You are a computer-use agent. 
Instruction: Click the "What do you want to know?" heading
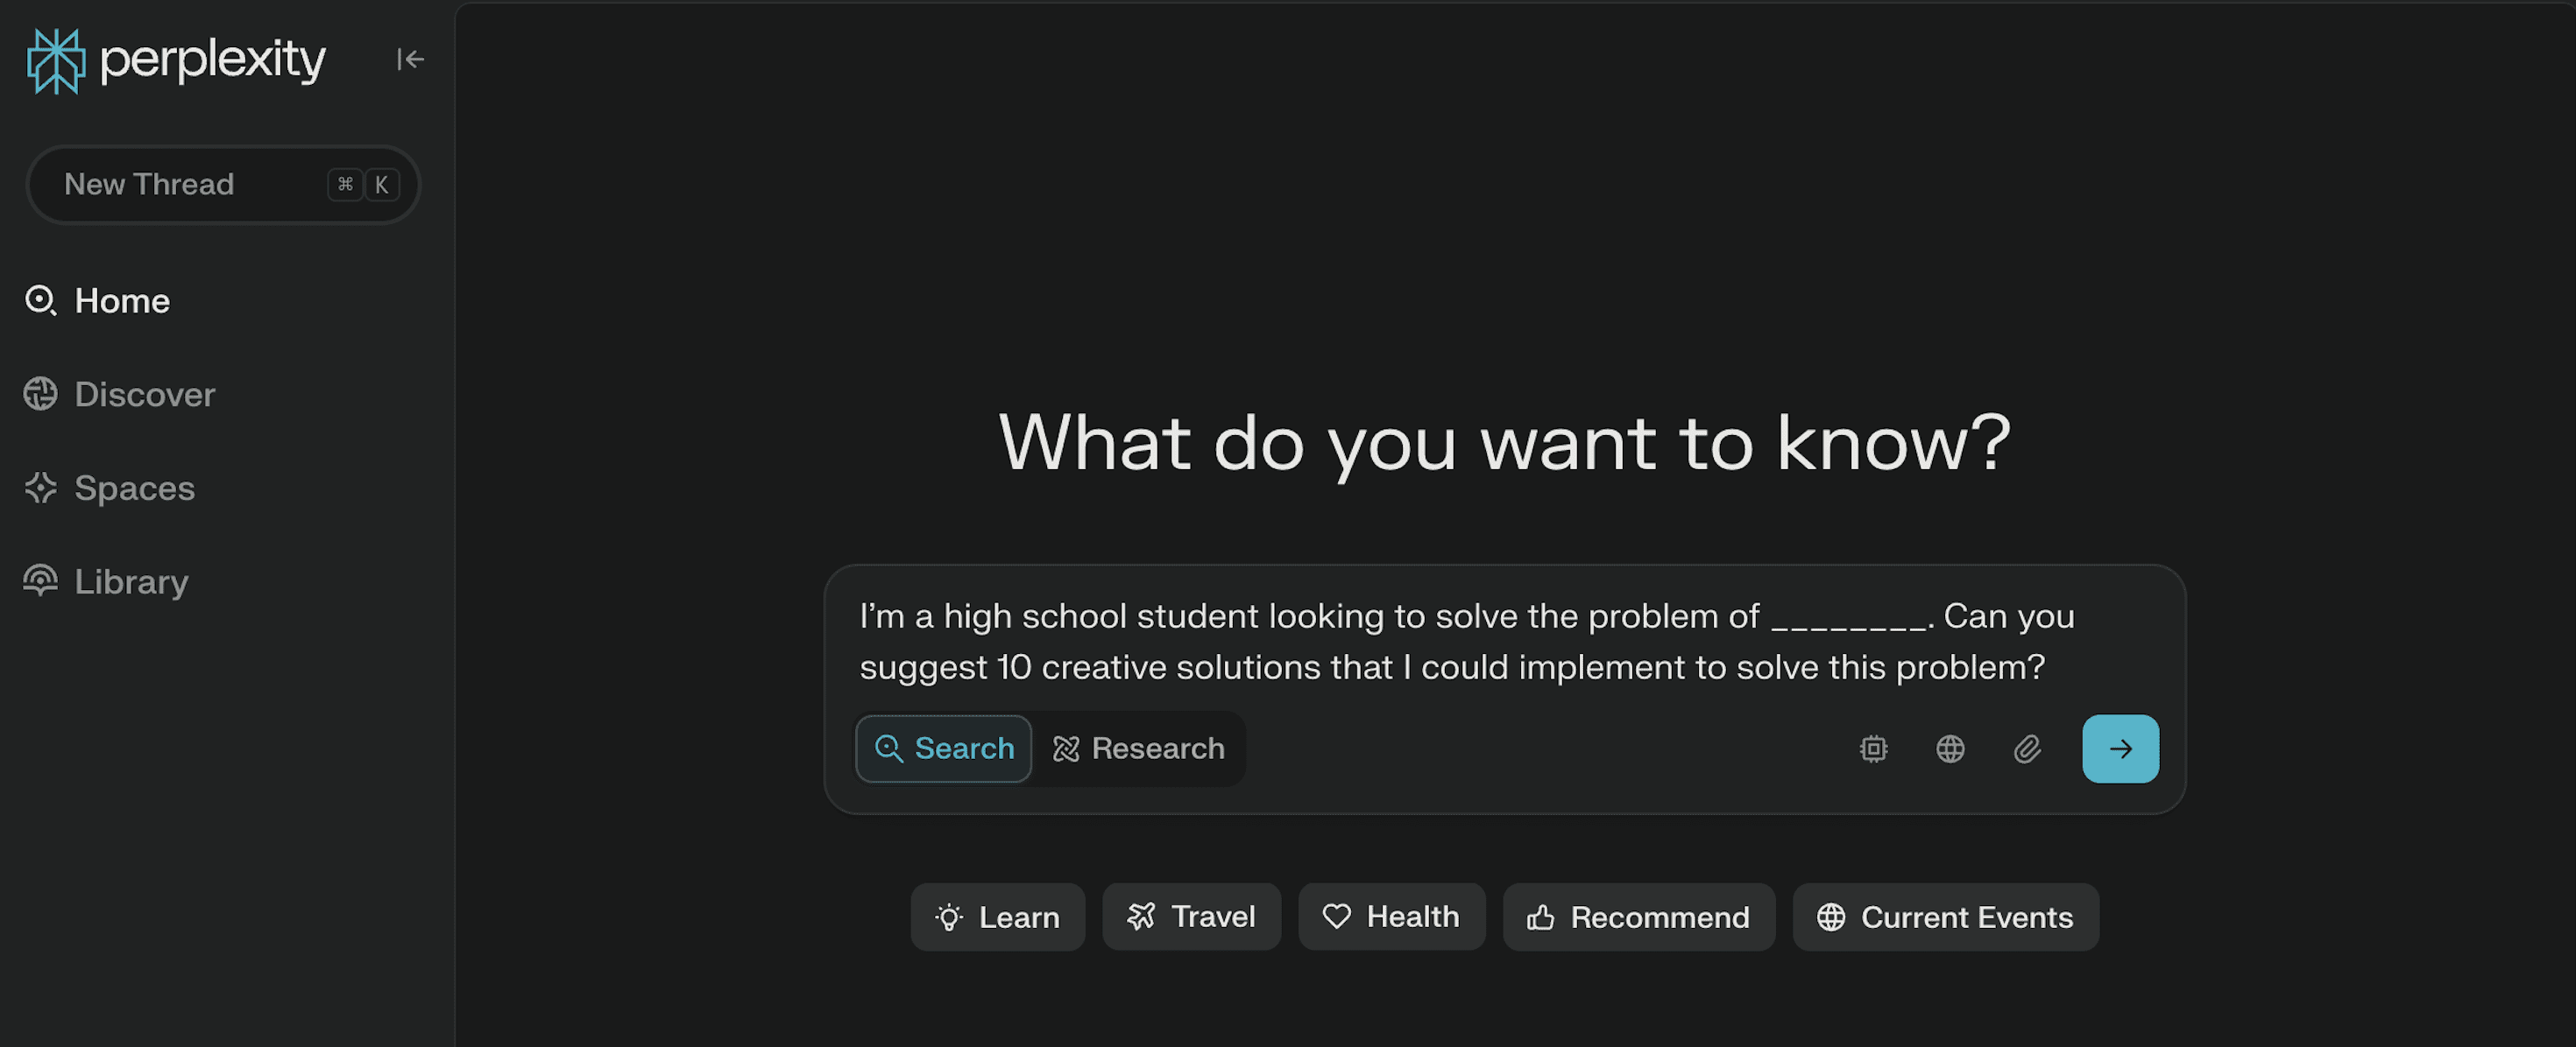coord(1504,444)
